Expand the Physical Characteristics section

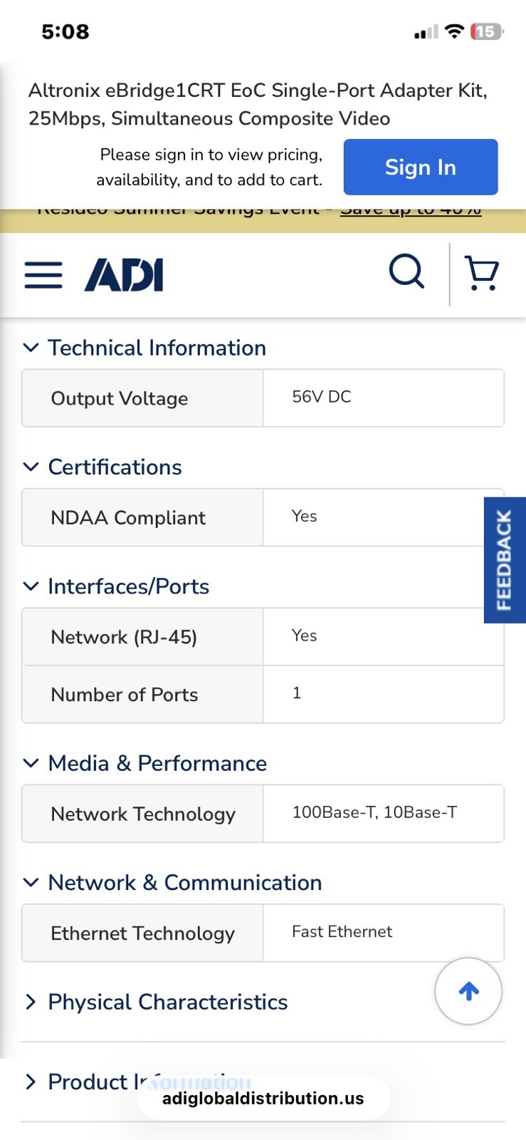click(x=155, y=1002)
